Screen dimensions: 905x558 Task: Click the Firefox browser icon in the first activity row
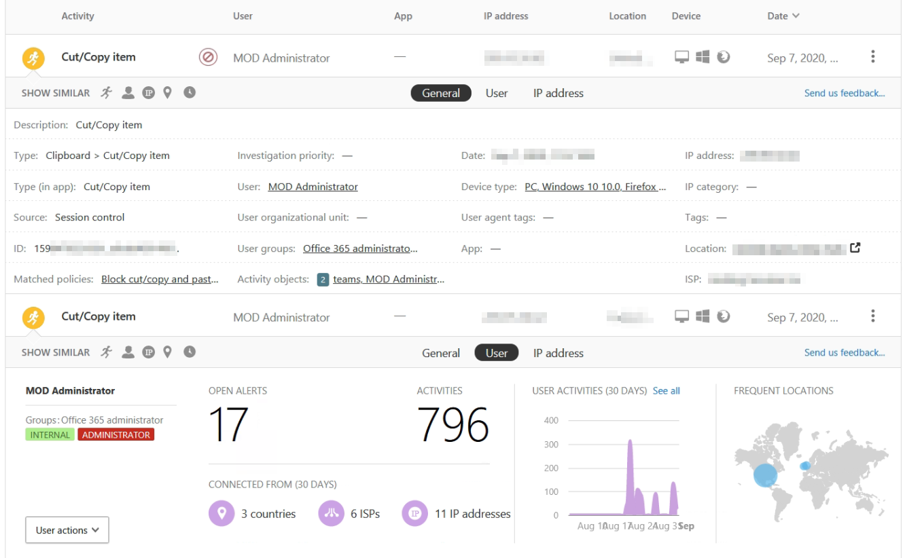tap(724, 57)
